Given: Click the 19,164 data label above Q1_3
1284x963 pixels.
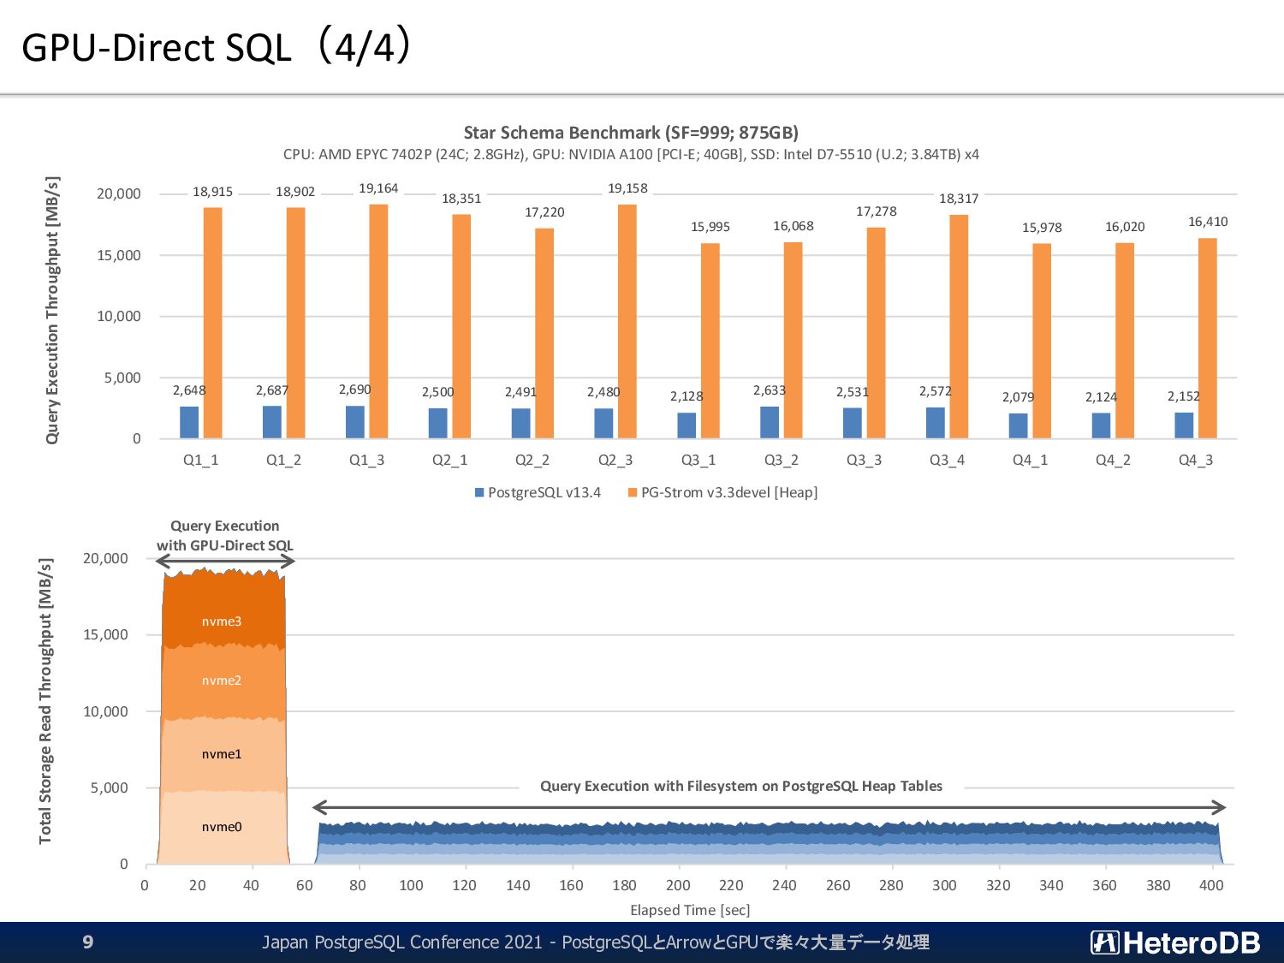Looking at the screenshot, I should pos(378,188).
